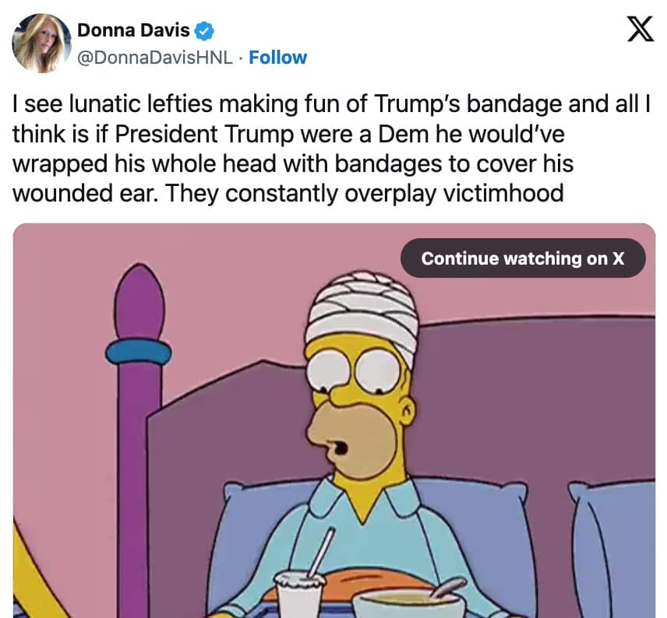Click the second pillow at the right edge
The height and width of the screenshot is (618, 667).
613,548
